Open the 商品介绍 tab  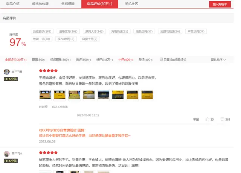click(13, 4)
